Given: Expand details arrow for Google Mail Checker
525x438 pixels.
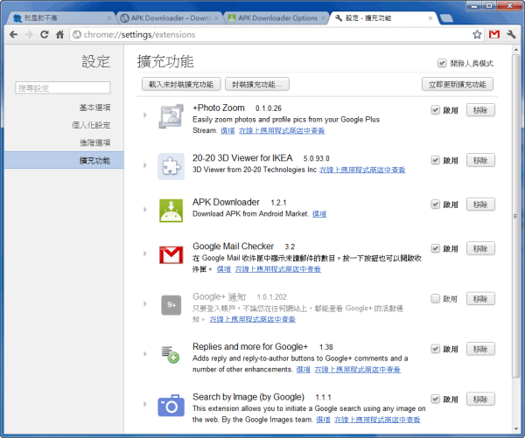Looking at the screenshot, I should (145, 254).
